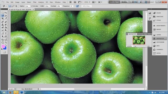Select the Brush tool
The image size is (168, 94).
6,22
